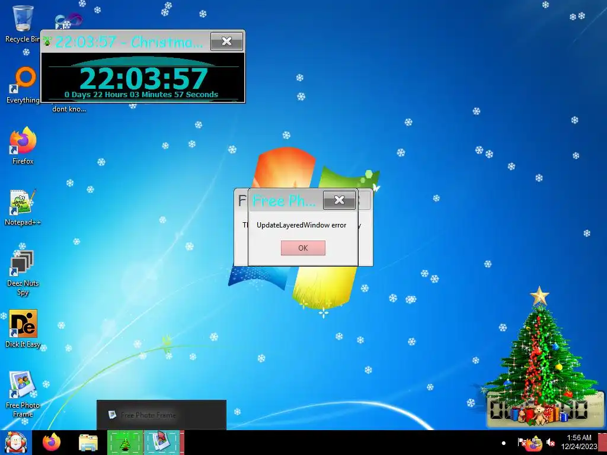Open the taskbar clock showing 1:56 AM

pyautogui.click(x=579, y=442)
